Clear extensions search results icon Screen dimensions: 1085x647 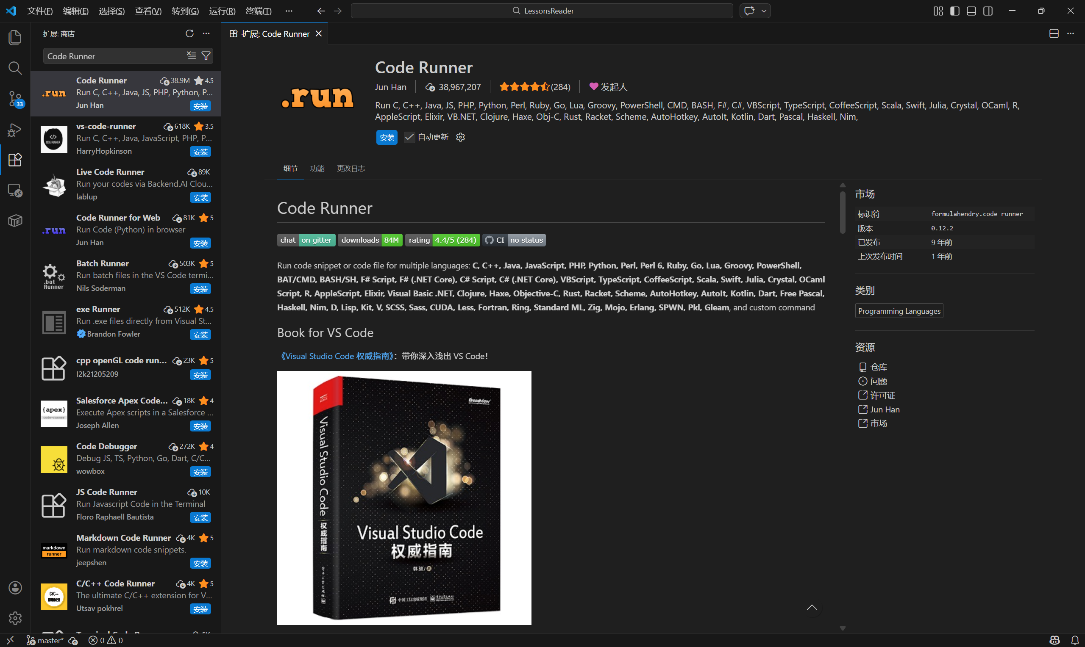(192, 56)
